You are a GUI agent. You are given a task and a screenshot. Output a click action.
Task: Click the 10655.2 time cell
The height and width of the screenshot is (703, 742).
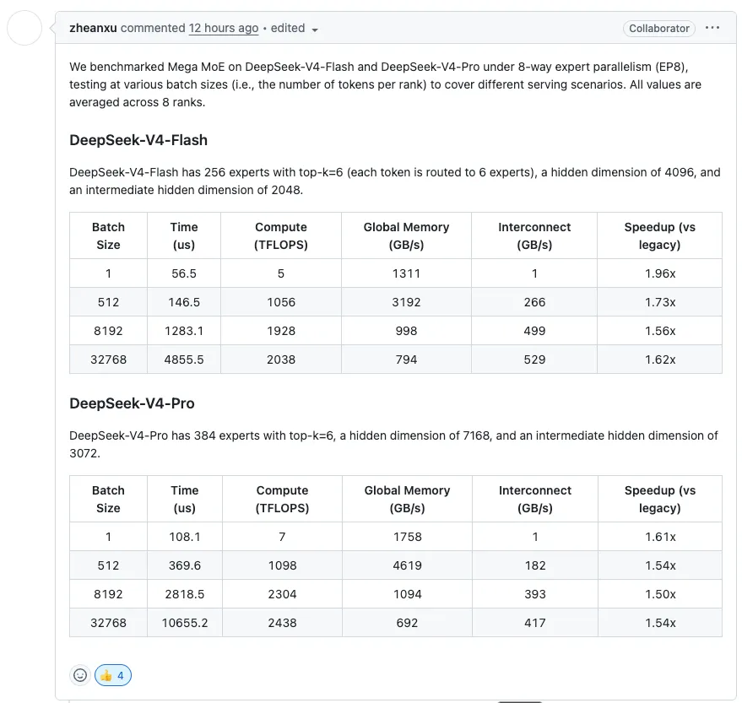click(184, 623)
